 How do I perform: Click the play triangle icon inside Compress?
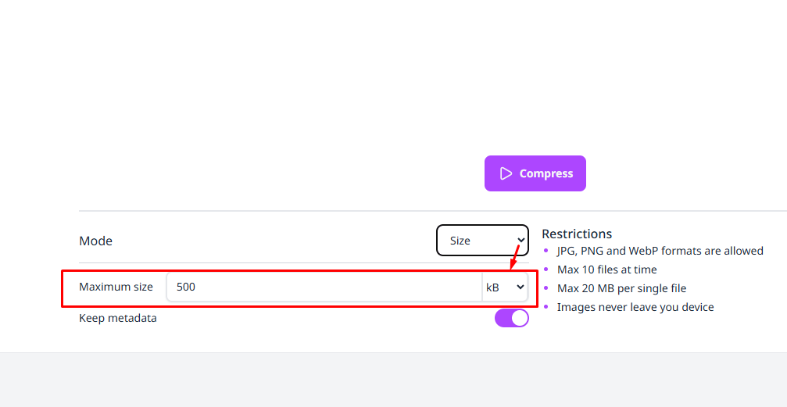click(x=506, y=173)
